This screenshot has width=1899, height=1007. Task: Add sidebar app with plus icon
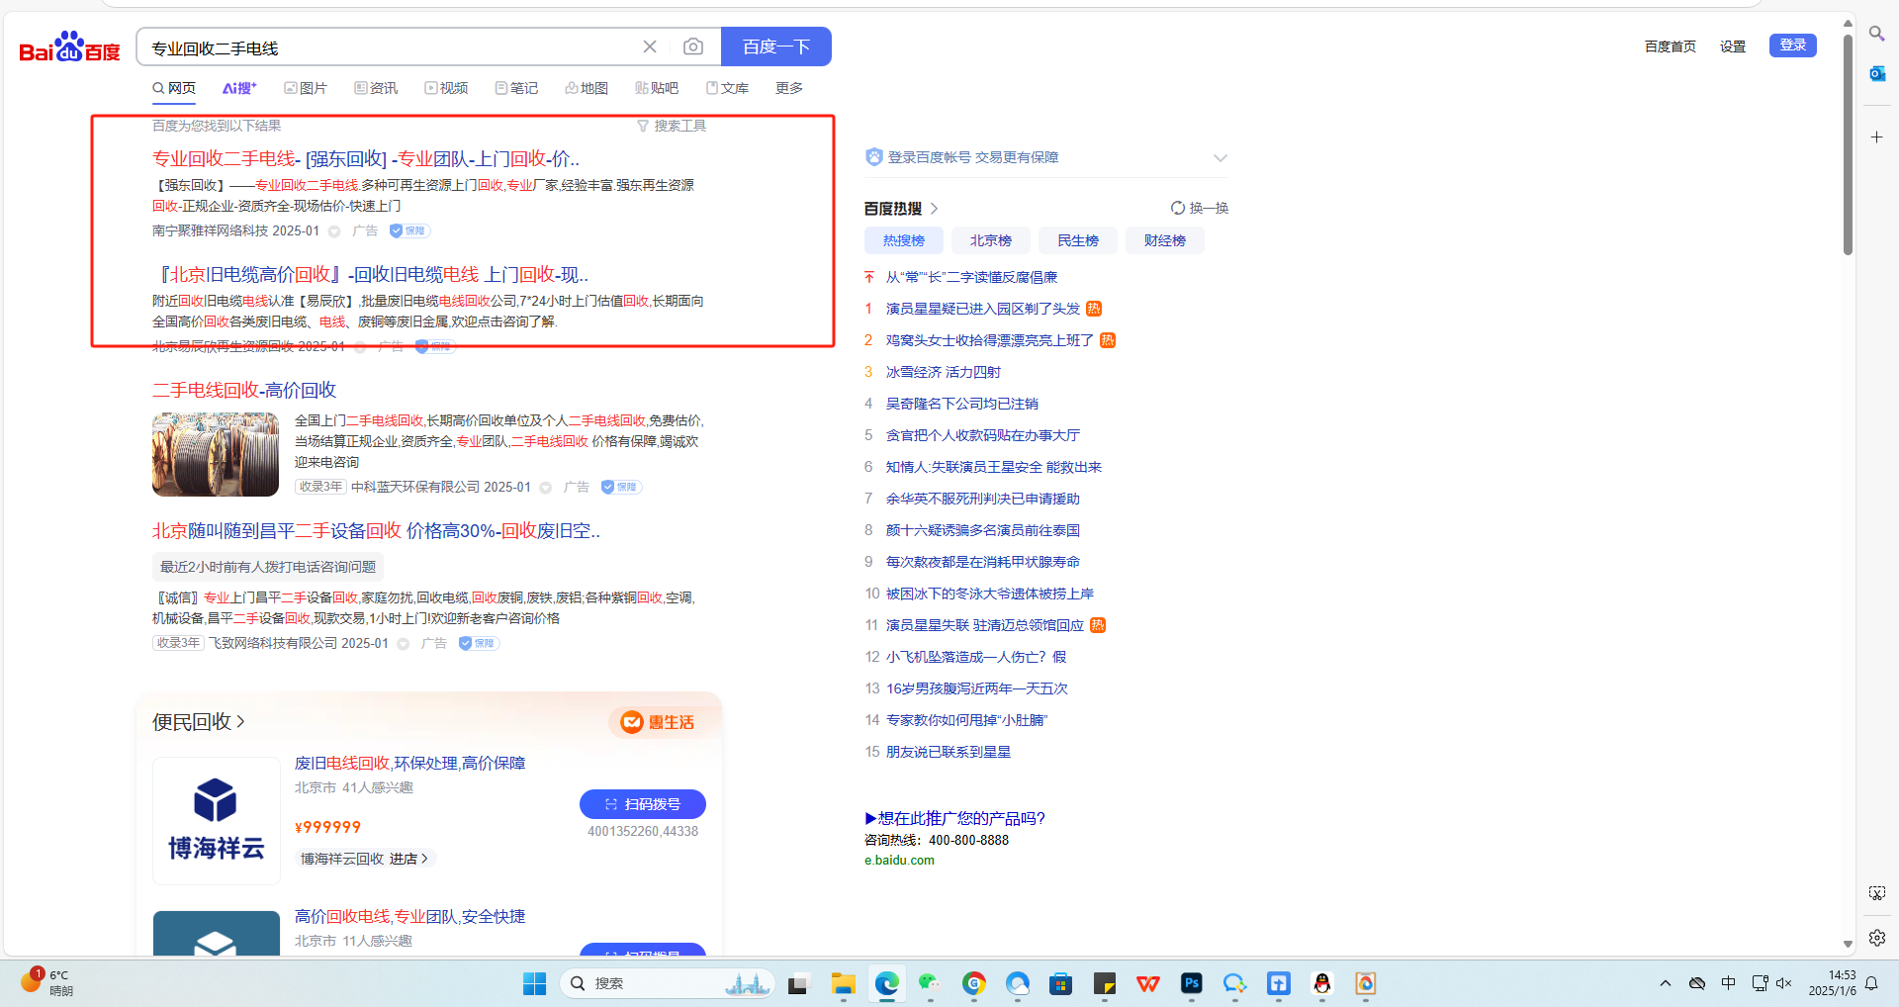(1876, 137)
